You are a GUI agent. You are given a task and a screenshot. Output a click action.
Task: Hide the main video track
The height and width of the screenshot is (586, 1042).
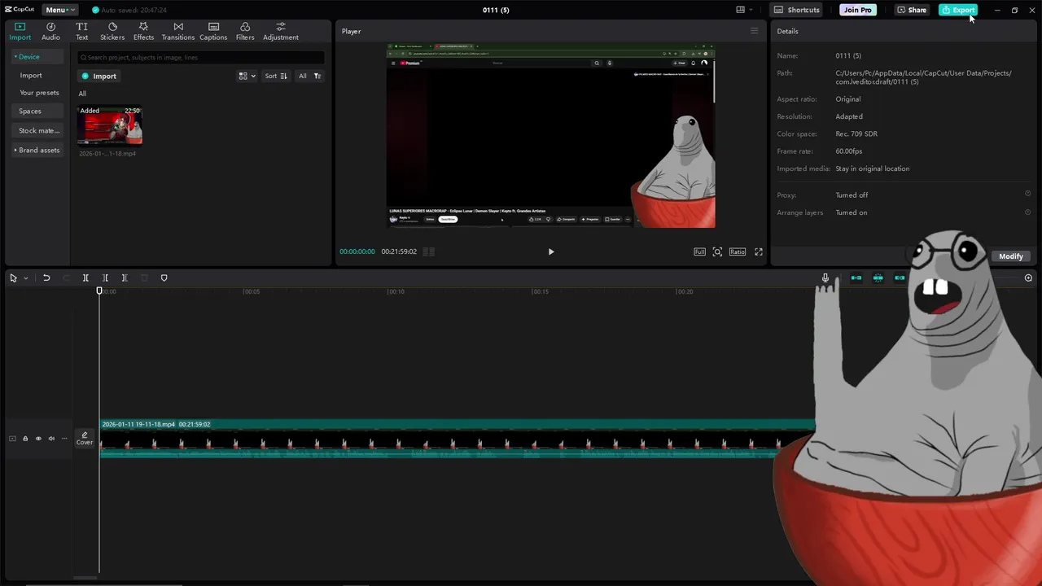coord(38,439)
